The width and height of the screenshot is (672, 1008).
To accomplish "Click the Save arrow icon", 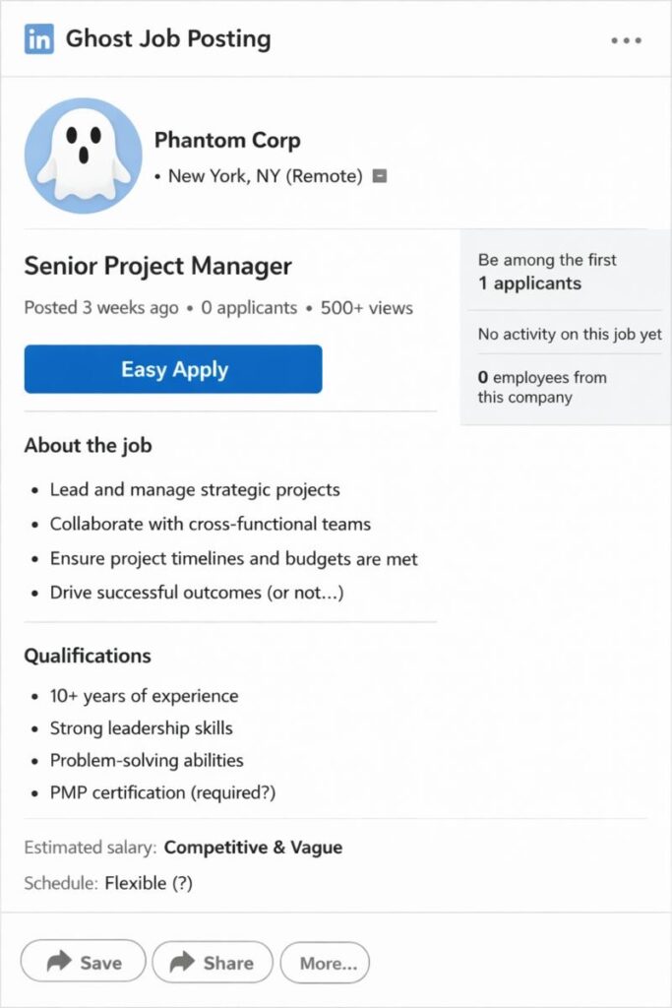I will [x=59, y=962].
